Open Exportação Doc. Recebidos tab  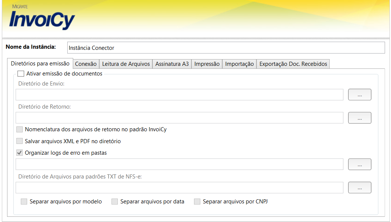click(x=293, y=64)
